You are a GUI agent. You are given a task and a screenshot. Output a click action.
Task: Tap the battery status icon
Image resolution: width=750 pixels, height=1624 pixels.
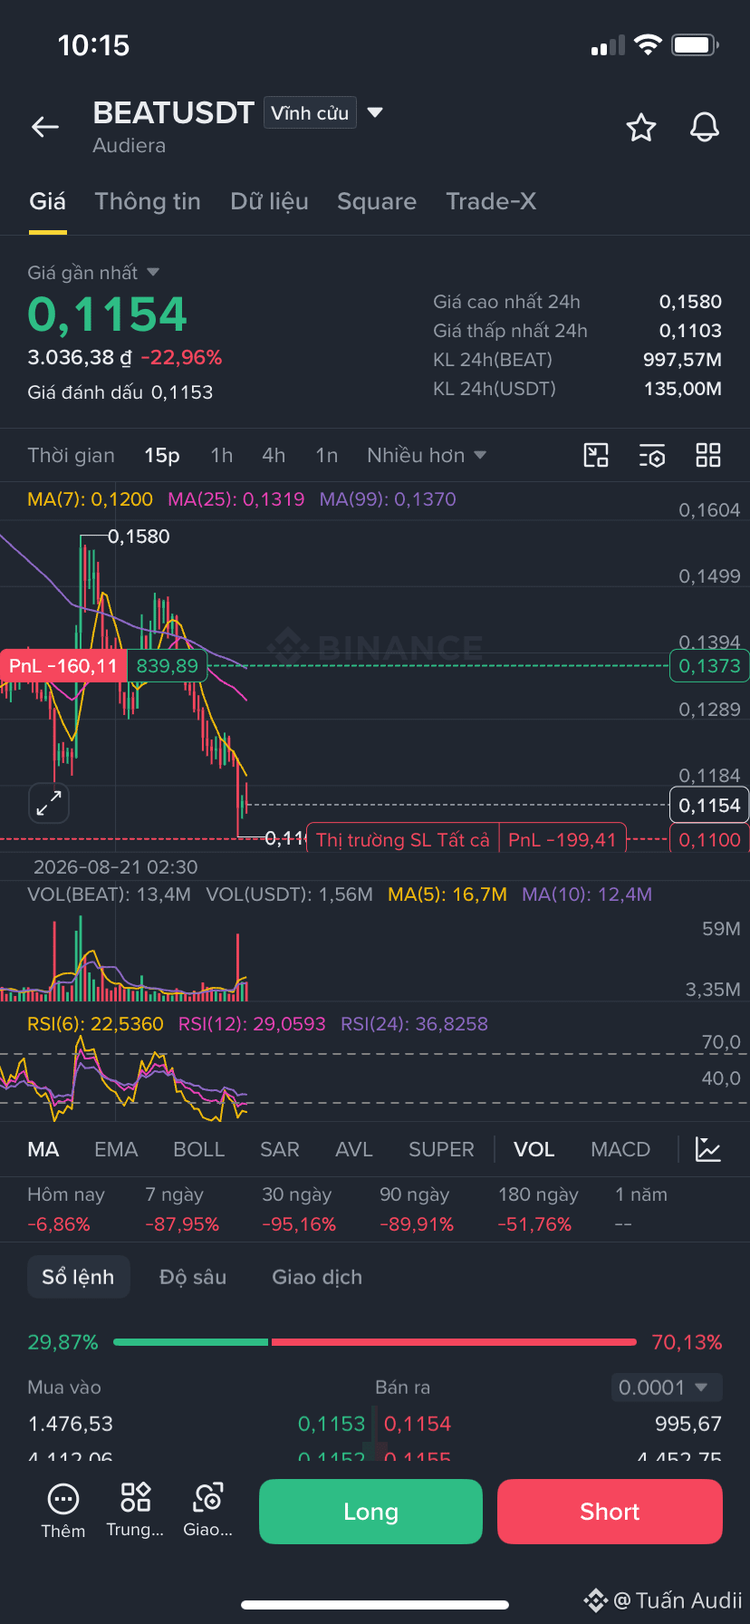pos(696,44)
